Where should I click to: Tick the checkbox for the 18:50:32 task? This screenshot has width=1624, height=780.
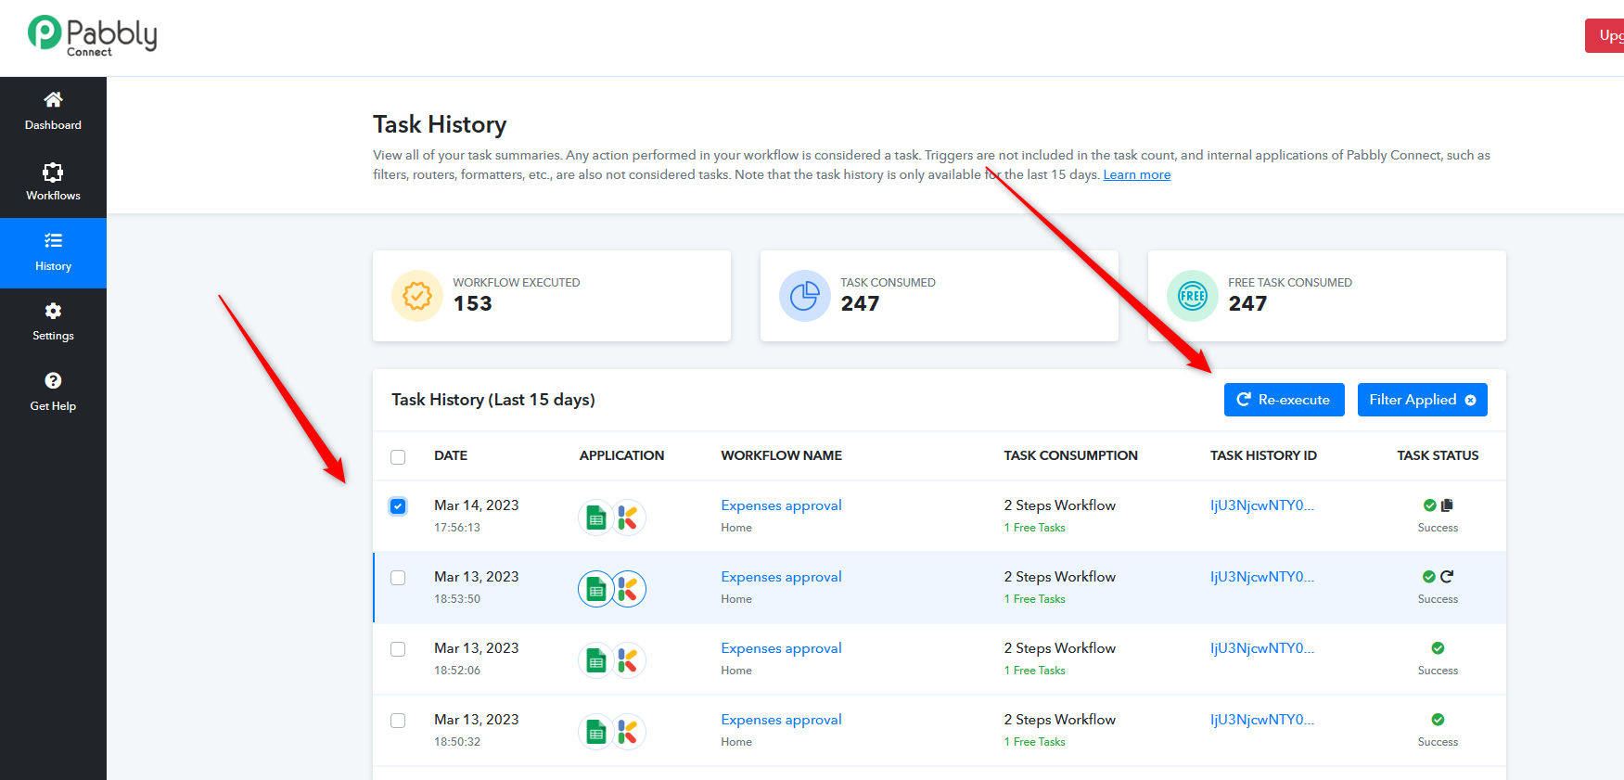[398, 721]
